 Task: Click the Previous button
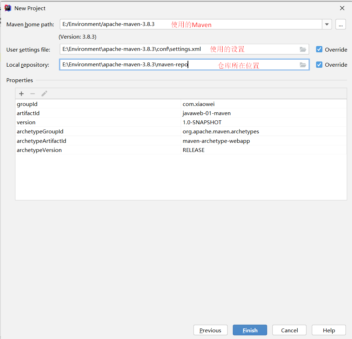coord(210,330)
